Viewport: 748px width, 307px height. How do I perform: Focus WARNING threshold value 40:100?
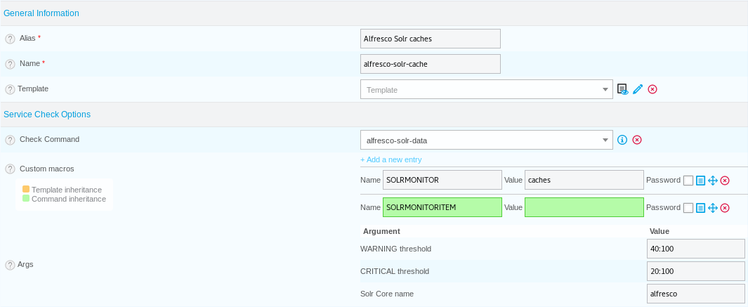coord(696,249)
